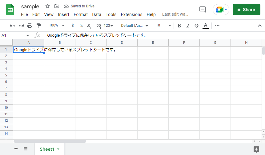Increase decimal places
This screenshot has height=155, width=265.
(x=98, y=26)
